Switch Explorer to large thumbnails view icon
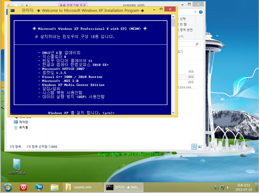Image resolution: width=259 pixels, height=193 pixels. (x=200, y=147)
